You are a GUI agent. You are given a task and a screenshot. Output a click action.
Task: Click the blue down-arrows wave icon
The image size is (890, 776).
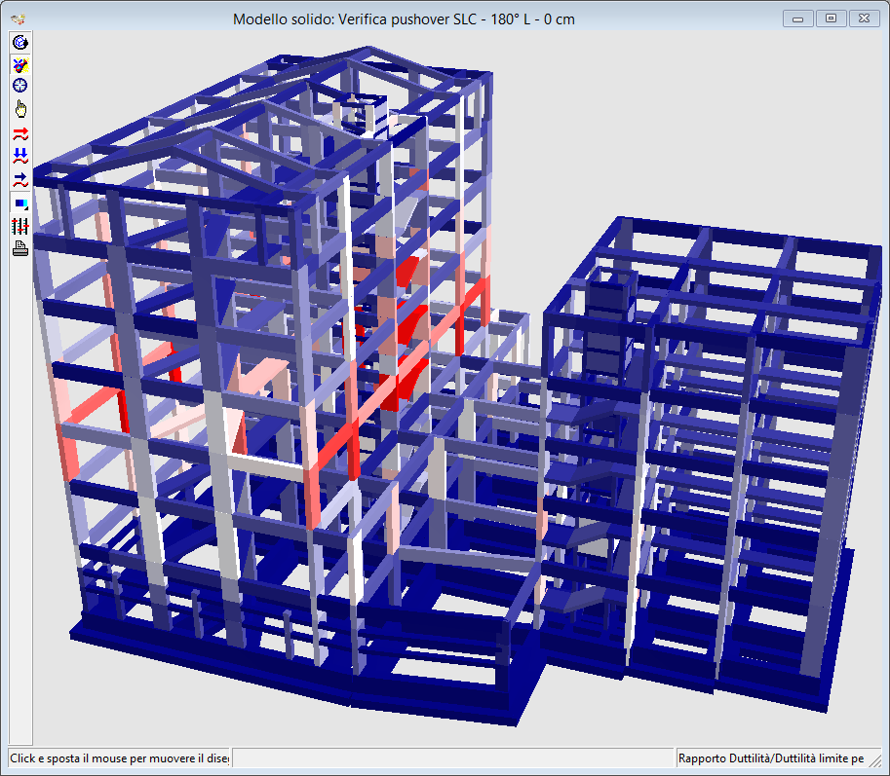19,156
